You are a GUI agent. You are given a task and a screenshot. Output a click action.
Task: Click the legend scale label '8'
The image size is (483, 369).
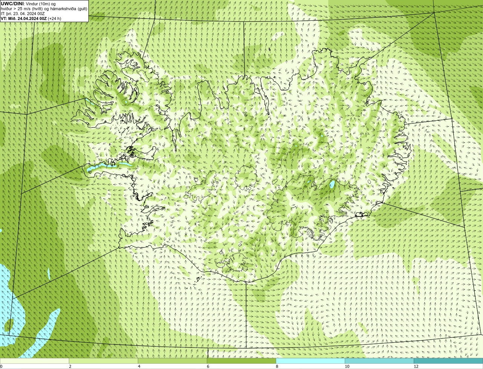tap(277, 366)
